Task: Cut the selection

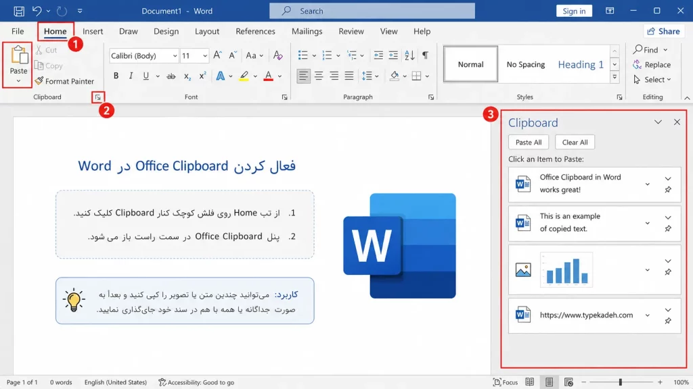Action: point(47,50)
